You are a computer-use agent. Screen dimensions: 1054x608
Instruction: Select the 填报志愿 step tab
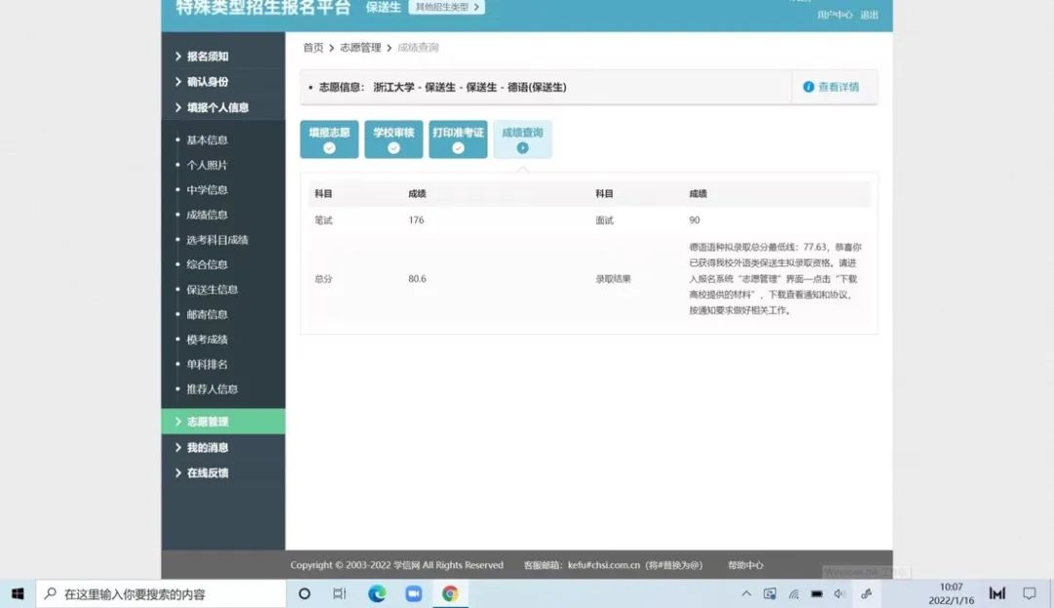(x=329, y=140)
